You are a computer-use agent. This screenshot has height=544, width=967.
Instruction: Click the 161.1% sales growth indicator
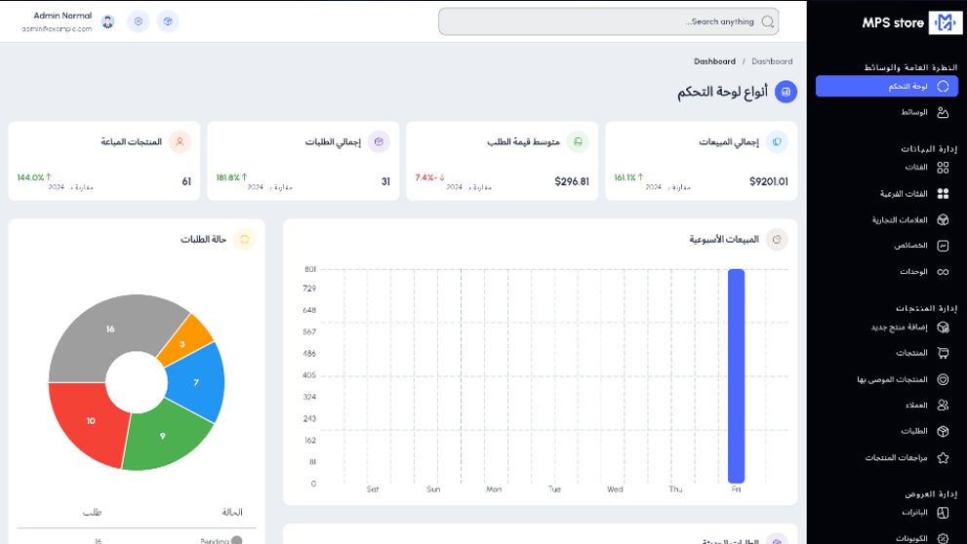pos(629,177)
